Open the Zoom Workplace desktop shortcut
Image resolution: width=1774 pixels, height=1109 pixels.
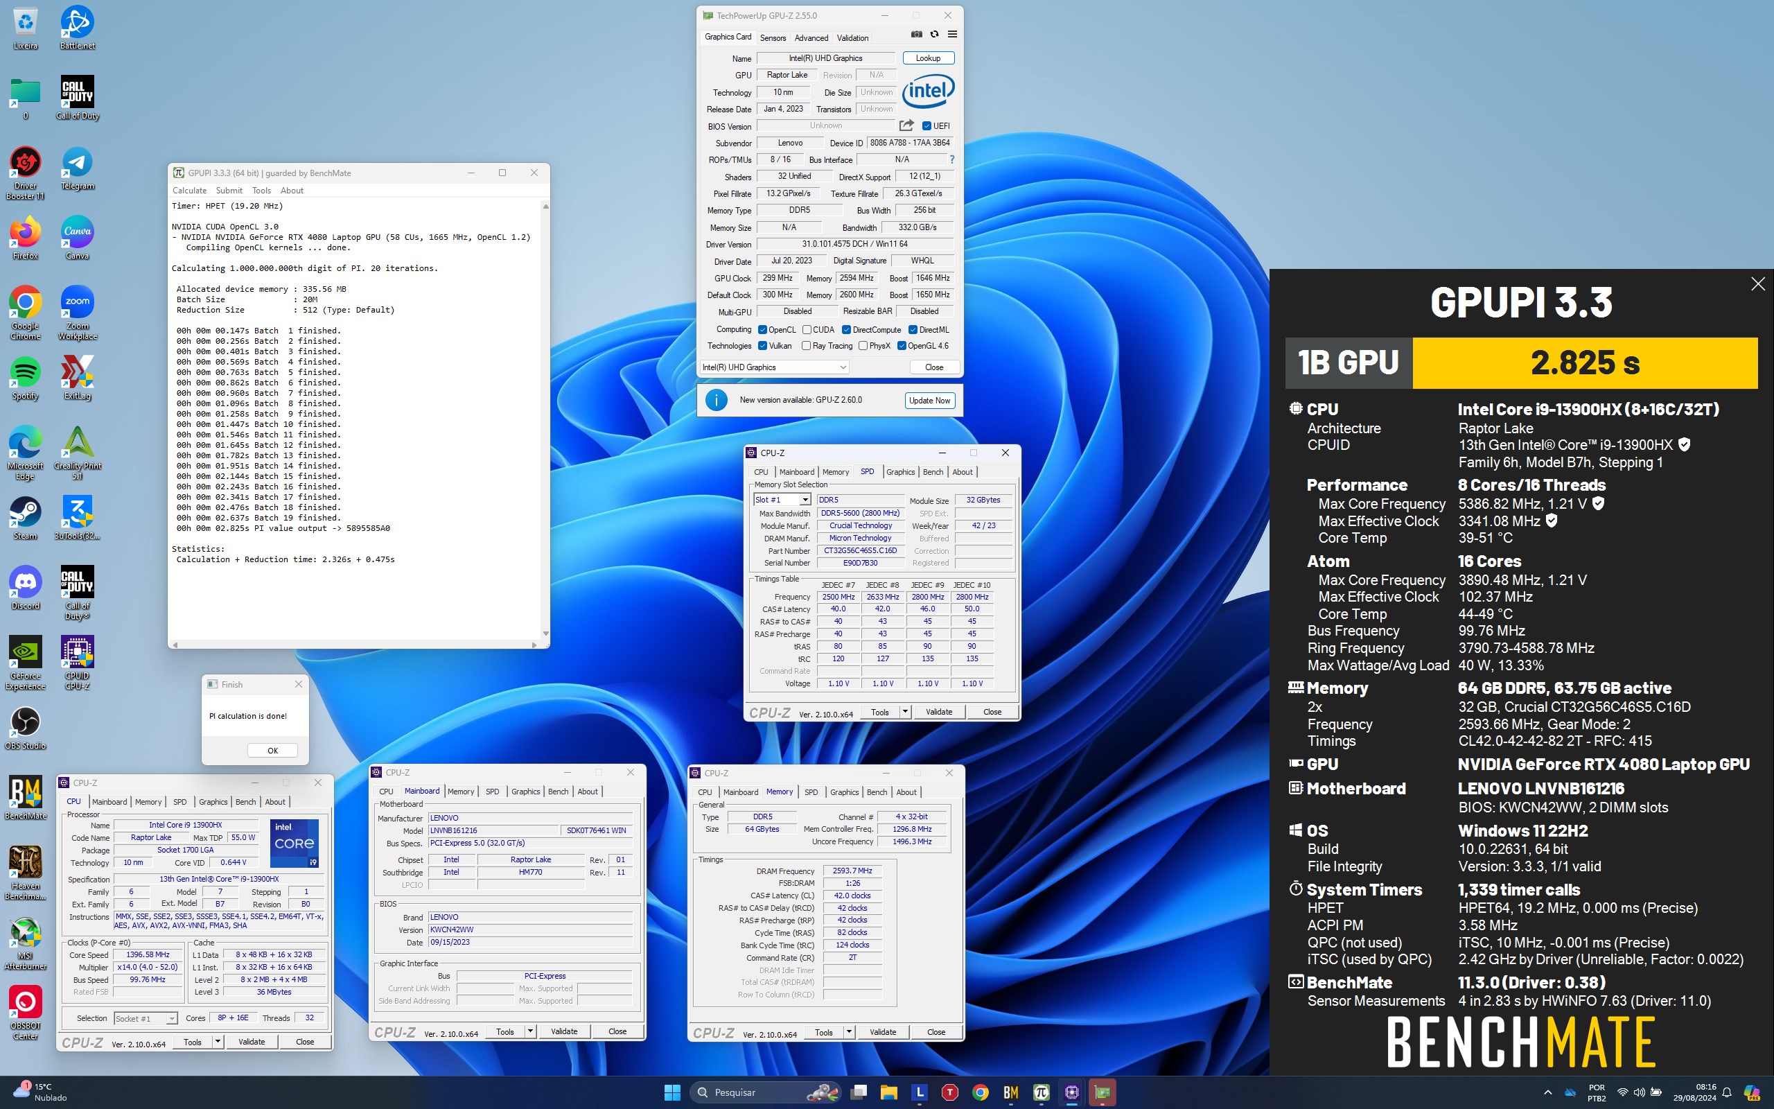pyautogui.click(x=77, y=313)
